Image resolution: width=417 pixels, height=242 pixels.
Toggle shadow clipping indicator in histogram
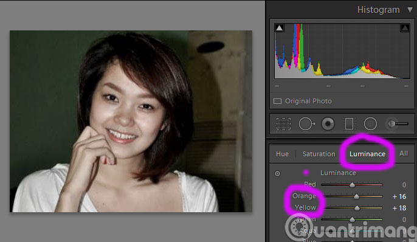tap(279, 27)
